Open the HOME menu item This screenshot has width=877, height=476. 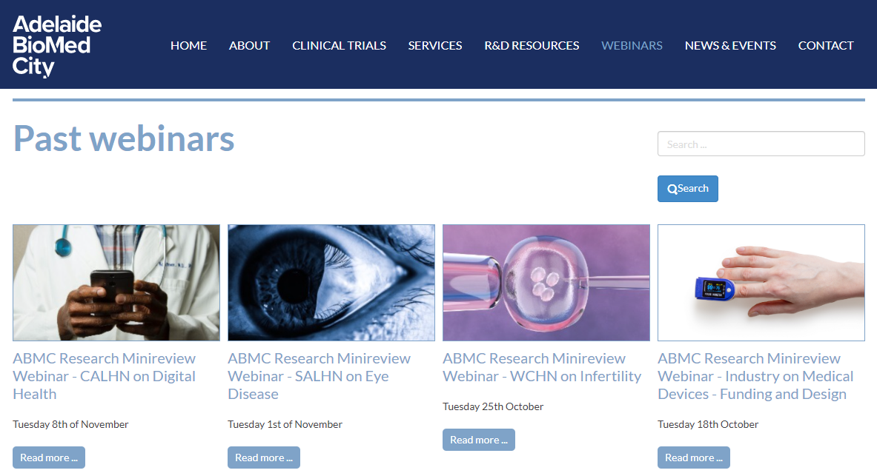(188, 45)
